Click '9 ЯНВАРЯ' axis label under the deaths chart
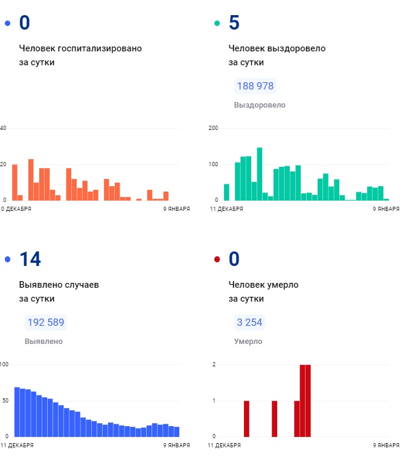This screenshot has height=460, width=407. [x=385, y=445]
